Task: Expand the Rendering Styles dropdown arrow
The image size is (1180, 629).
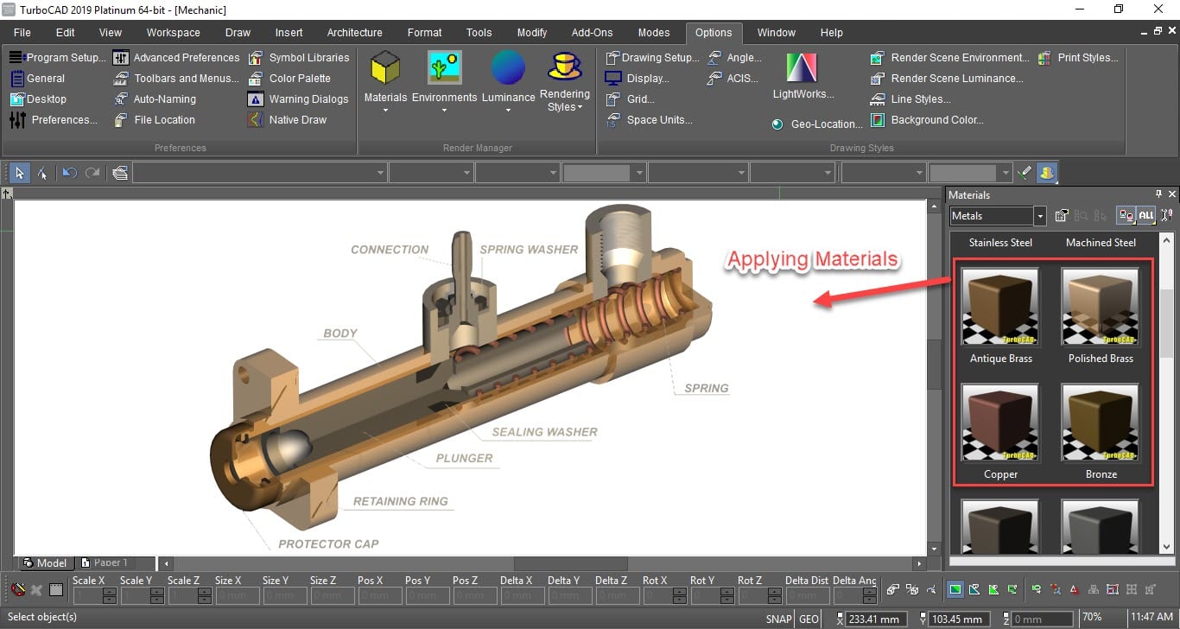Action: pyautogui.click(x=580, y=107)
